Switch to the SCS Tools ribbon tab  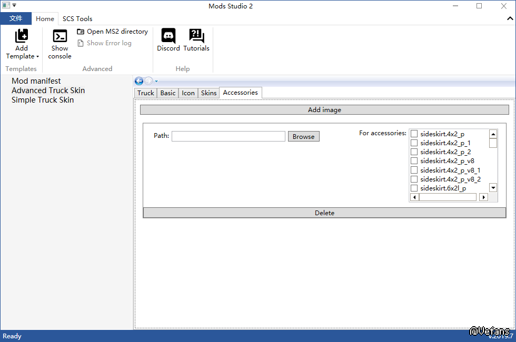tap(77, 18)
